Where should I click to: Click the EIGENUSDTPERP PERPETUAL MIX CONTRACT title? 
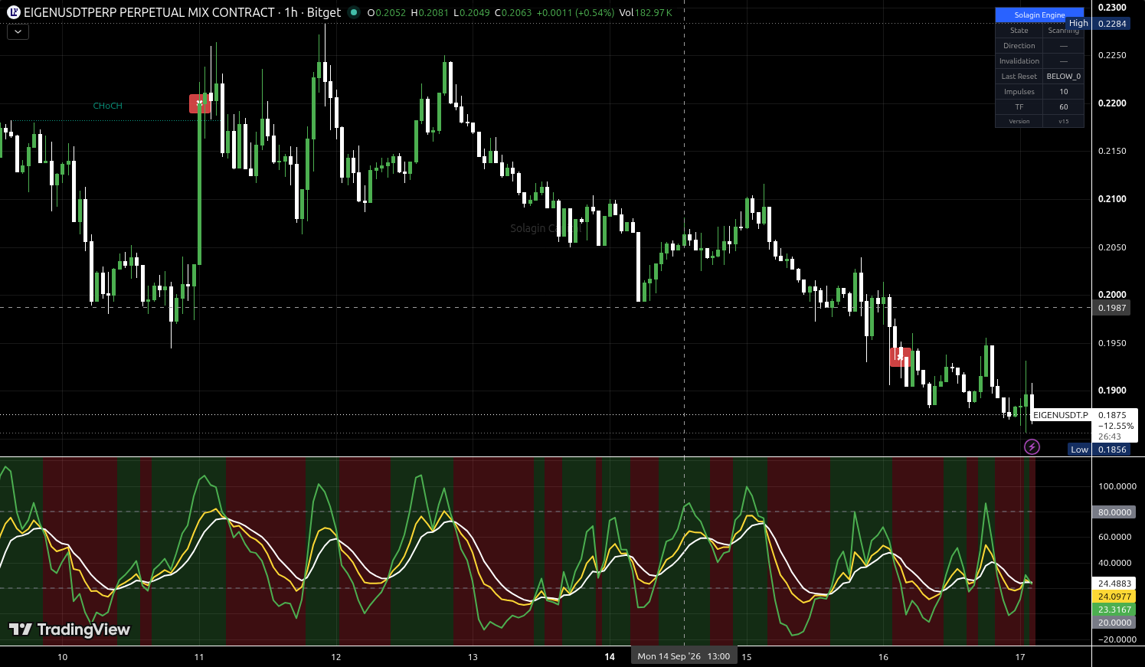pyautogui.click(x=149, y=12)
